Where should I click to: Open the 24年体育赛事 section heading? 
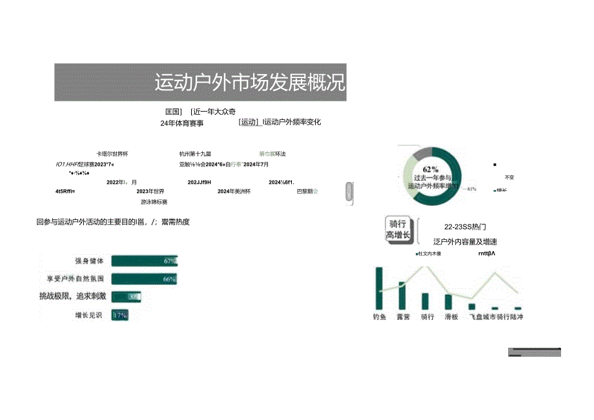(x=183, y=122)
